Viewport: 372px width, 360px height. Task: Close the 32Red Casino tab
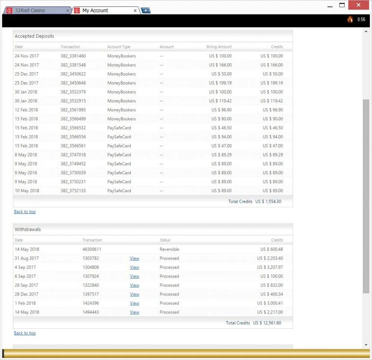[68, 11]
